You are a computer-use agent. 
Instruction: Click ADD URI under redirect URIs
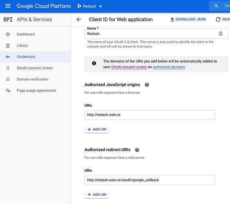coord(97,195)
